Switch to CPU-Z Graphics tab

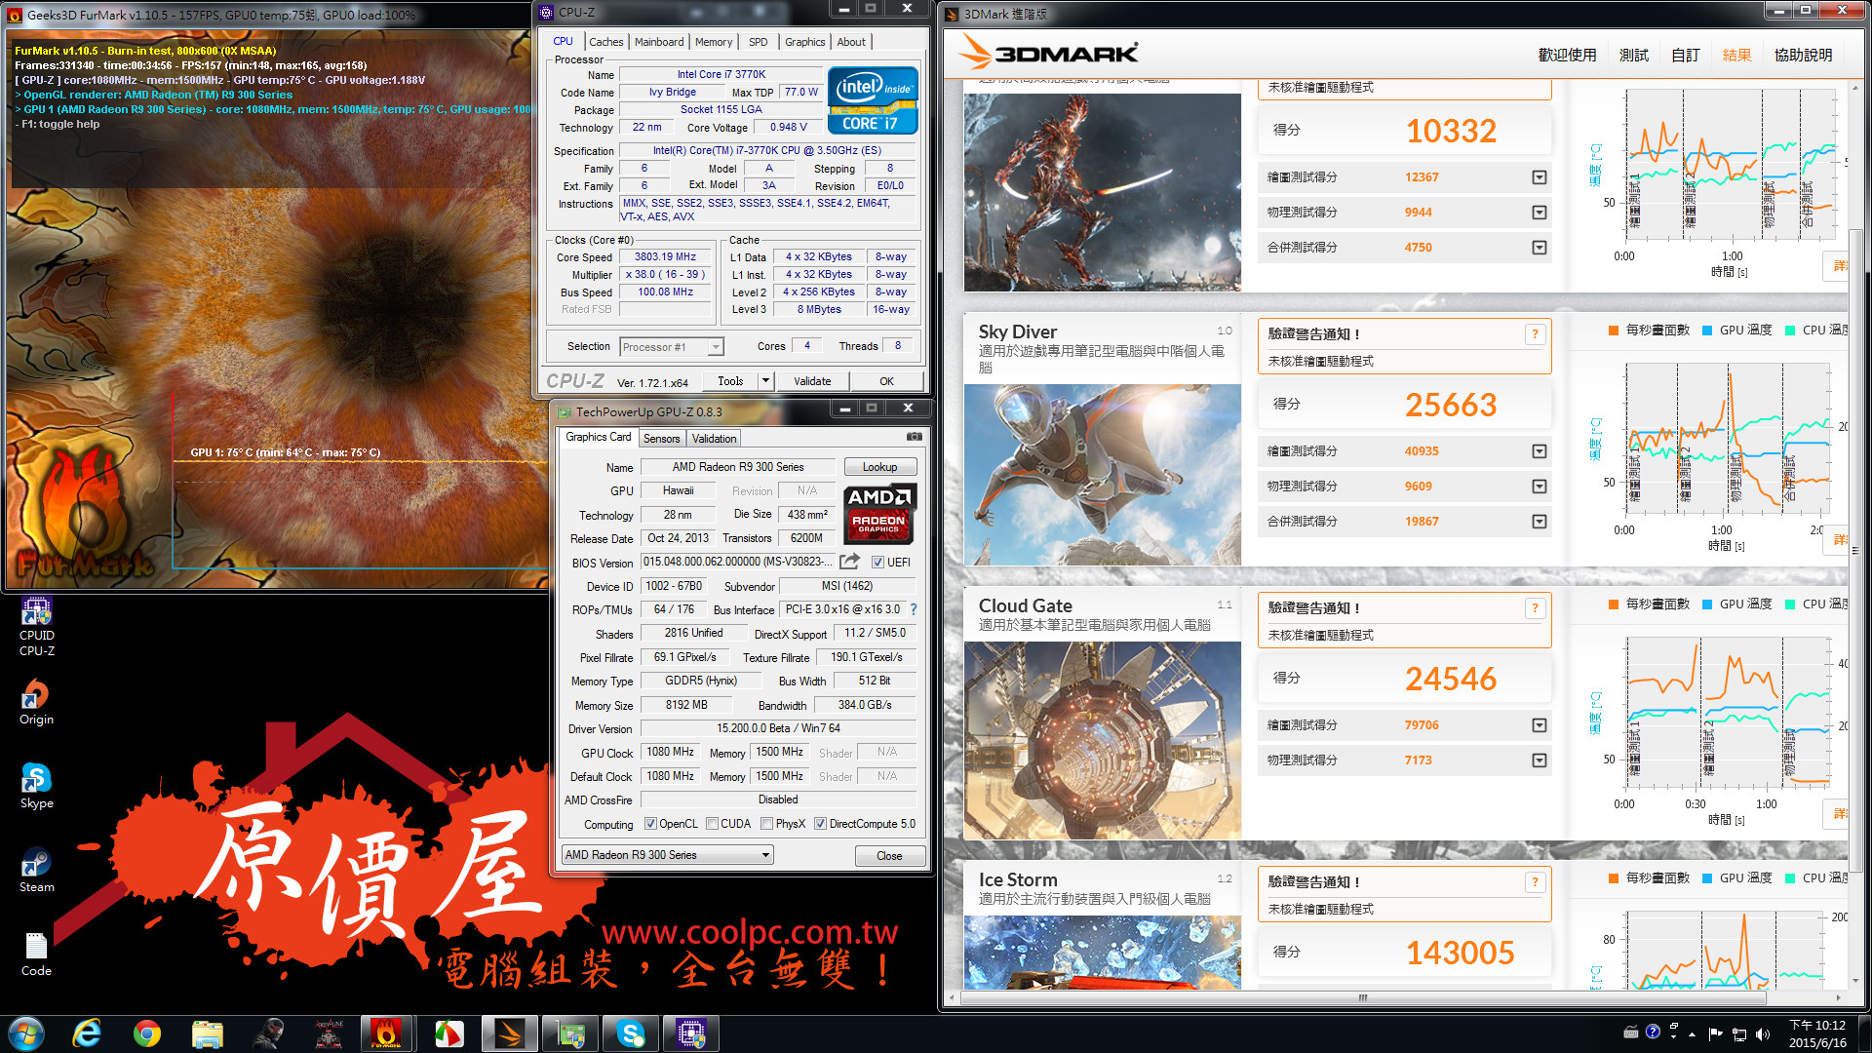coord(805,42)
